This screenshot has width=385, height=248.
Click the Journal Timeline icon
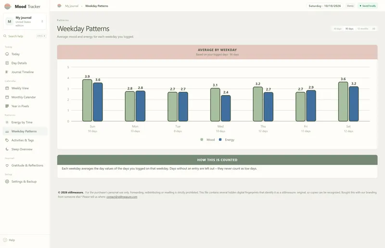[7, 72]
